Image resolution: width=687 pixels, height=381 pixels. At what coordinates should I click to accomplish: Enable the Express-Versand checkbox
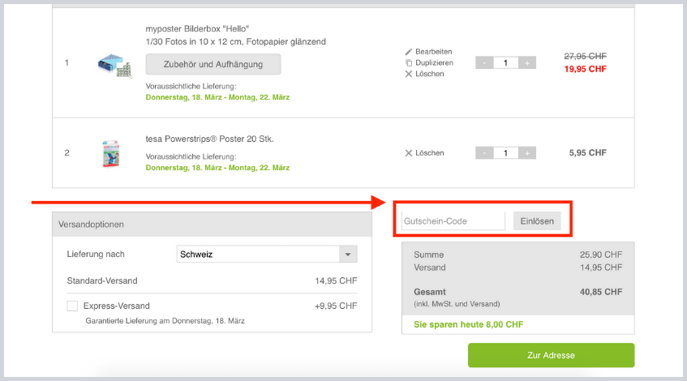click(x=72, y=306)
